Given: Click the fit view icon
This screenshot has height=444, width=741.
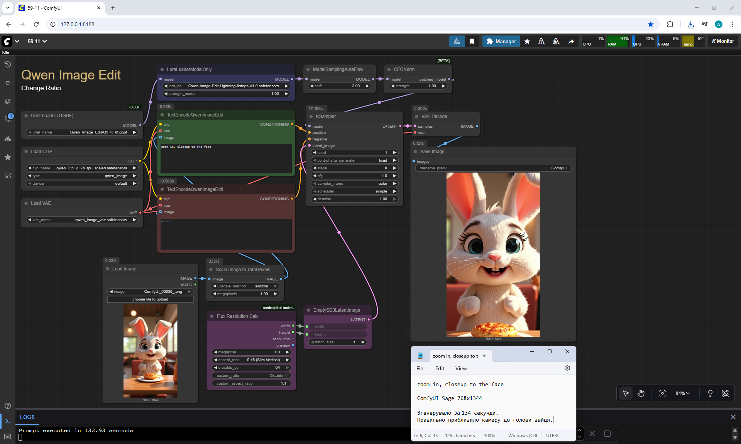Looking at the screenshot, I should click(x=662, y=393).
